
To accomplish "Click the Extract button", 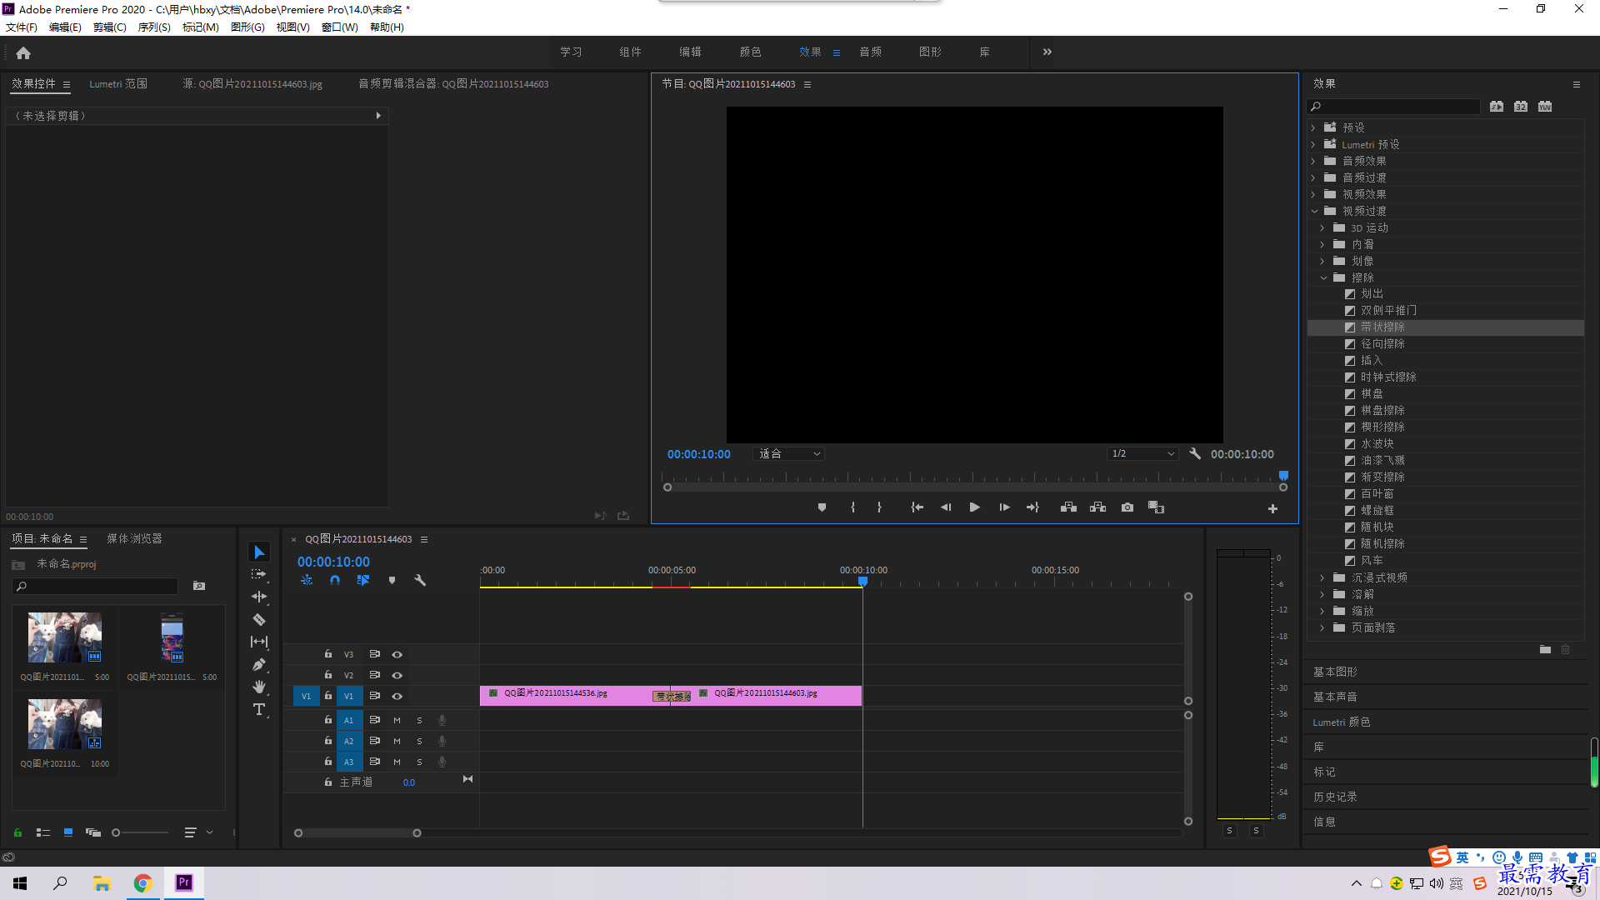I will pos(1097,507).
